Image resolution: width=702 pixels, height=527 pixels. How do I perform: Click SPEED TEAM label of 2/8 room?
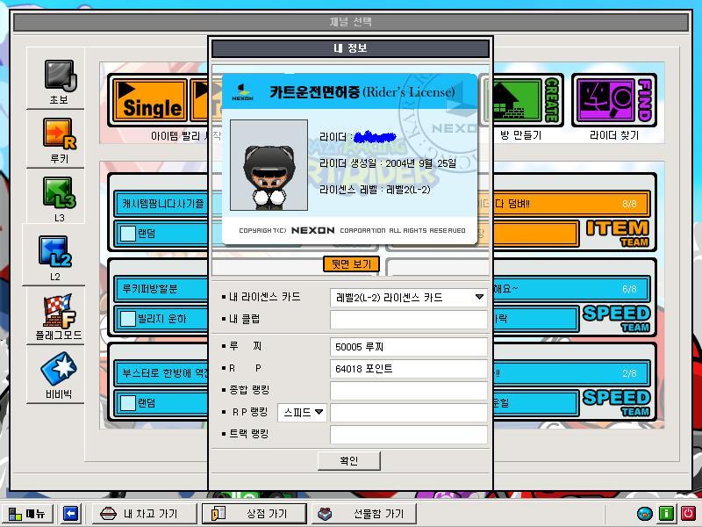pos(617,403)
